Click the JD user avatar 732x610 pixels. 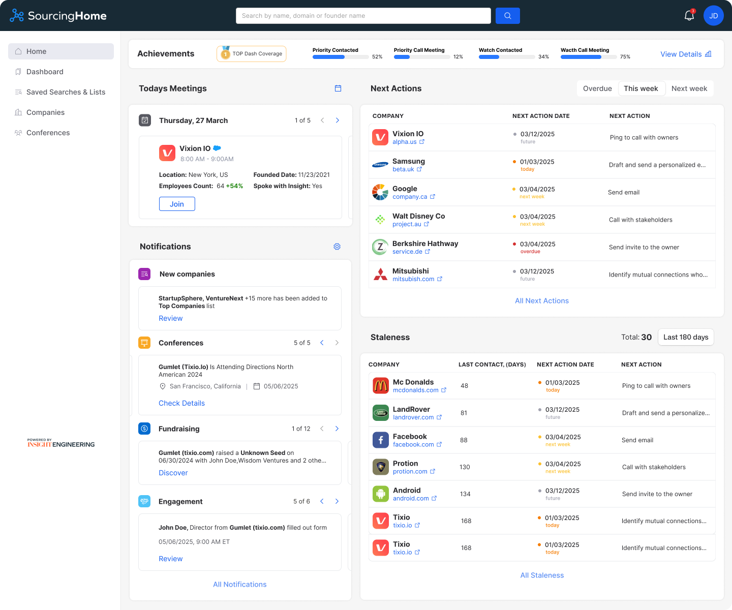(x=713, y=16)
